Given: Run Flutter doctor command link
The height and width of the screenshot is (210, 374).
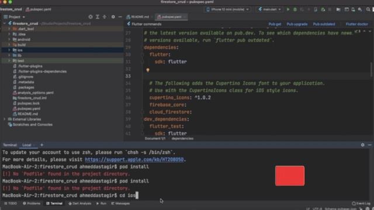Looking at the screenshot, I should [356, 24].
